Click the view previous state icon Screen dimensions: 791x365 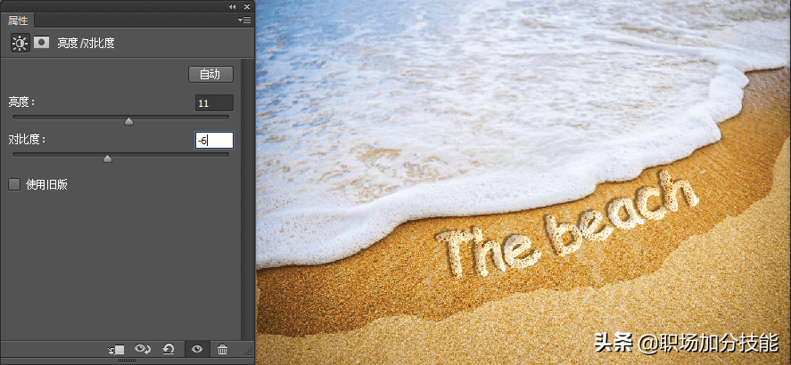pyautogui.click(x=143, y=348)
